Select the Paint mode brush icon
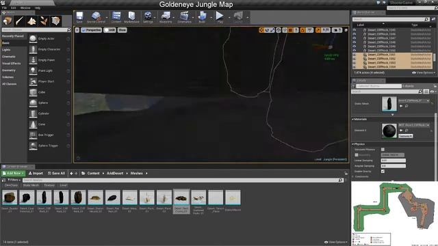Viewport: 438px width, 246px height. click(20, 21)
